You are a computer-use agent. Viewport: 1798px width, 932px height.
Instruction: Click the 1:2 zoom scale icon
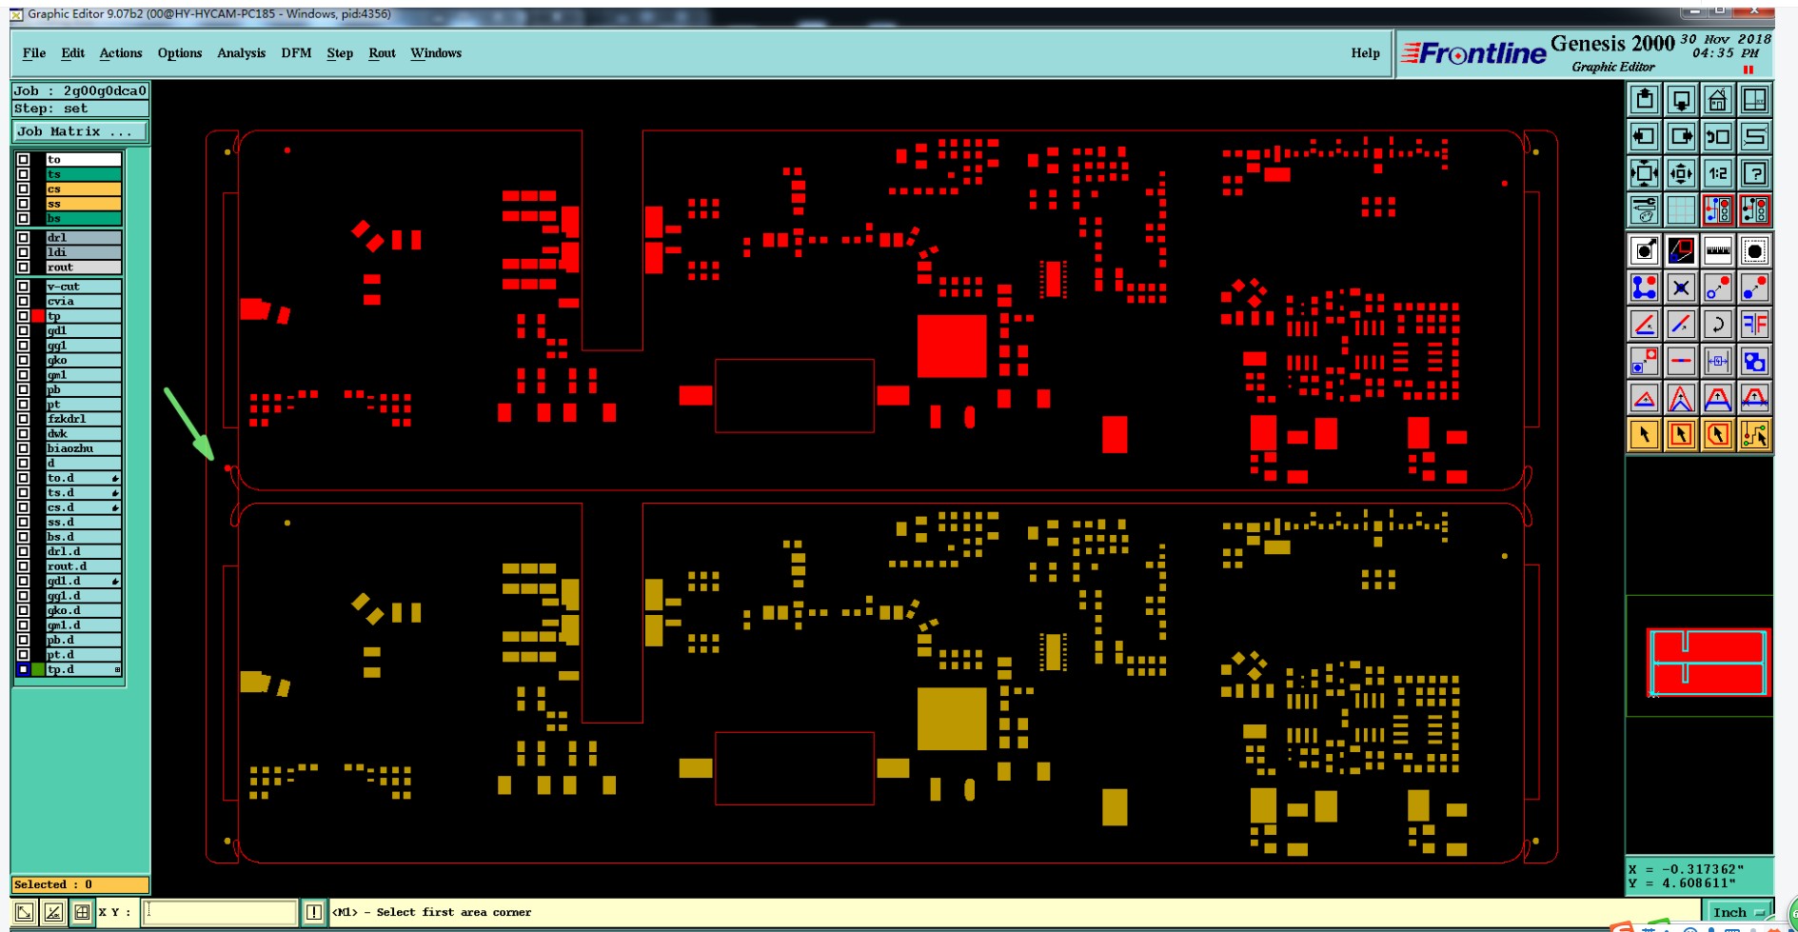point(1717,173)
